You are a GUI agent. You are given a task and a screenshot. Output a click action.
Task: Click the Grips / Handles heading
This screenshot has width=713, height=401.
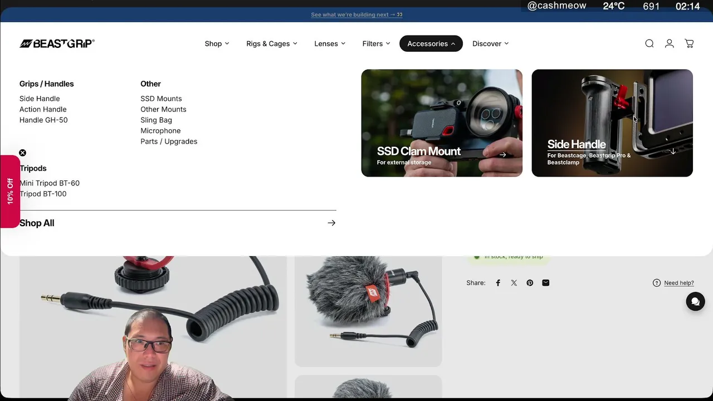(47, 84)
